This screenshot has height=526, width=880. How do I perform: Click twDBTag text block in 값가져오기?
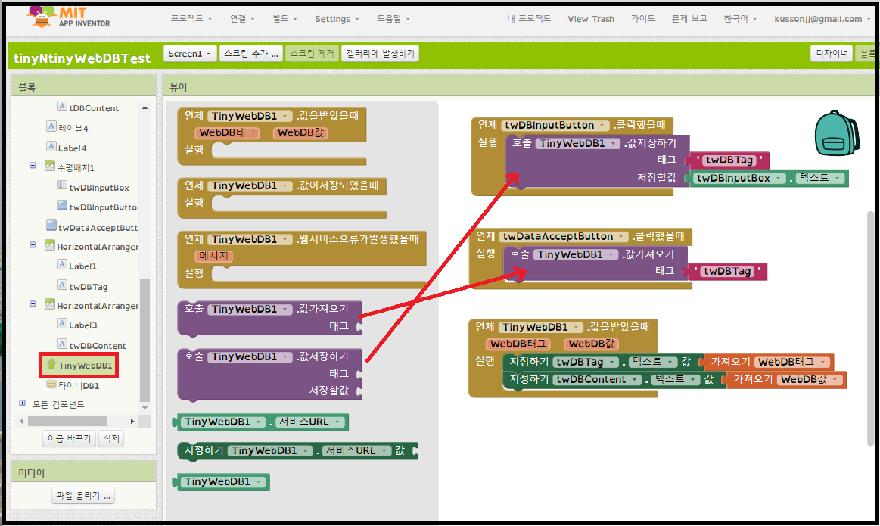pyautogui.click(x=726, y=272)
